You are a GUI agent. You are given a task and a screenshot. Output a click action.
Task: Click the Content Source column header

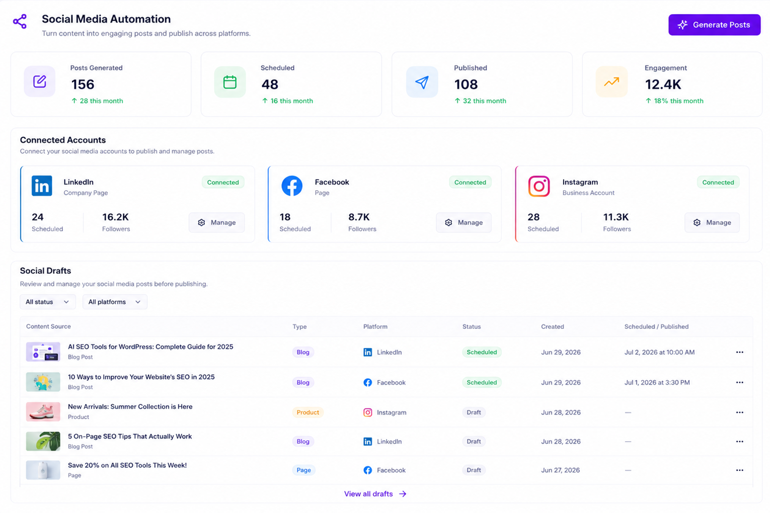click(48, 326)
